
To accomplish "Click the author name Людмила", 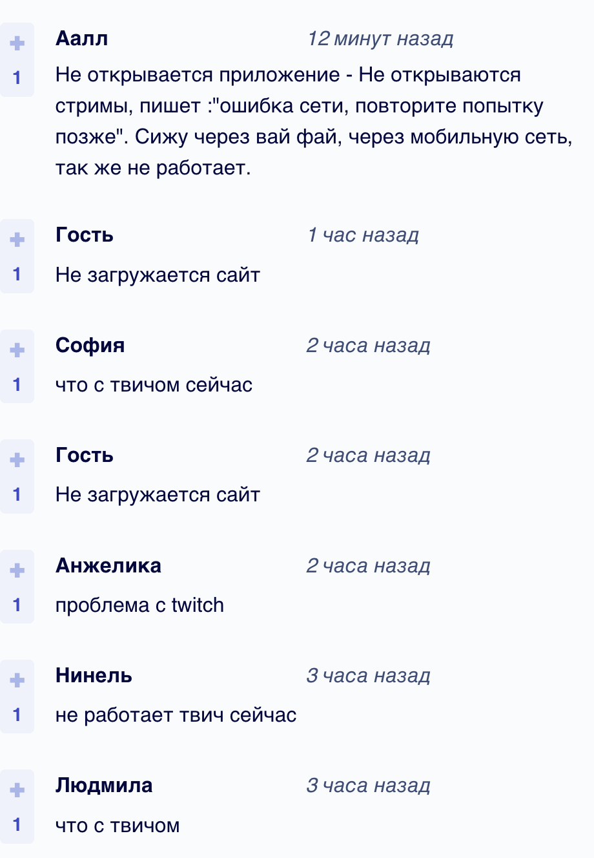I will click(x=104, y=785).
